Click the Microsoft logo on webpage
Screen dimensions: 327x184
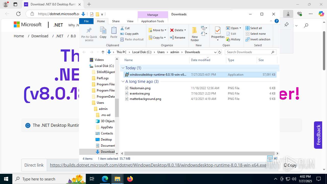point(28,25)
